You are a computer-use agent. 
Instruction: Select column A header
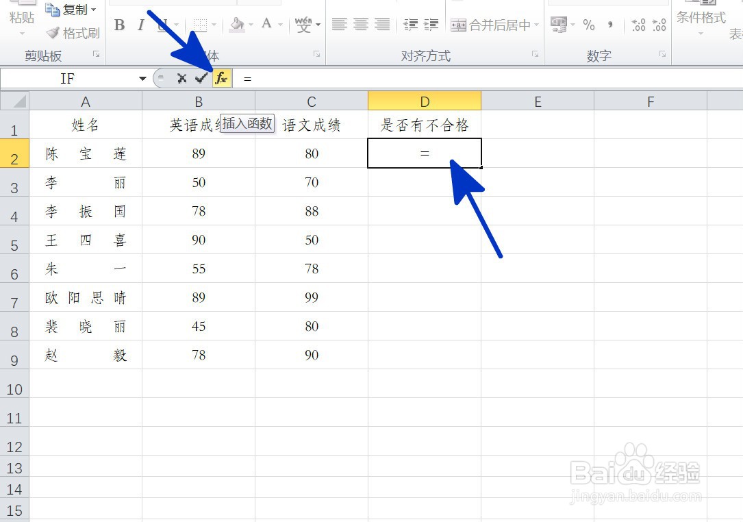click(86, 101)
